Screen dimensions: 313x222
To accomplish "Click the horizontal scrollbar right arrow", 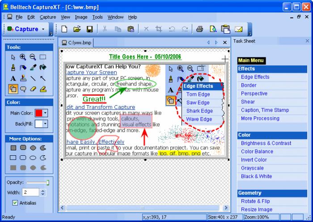I will point(226,208).
